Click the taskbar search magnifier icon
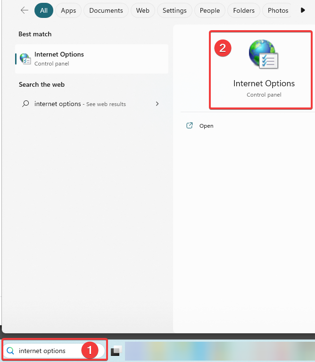The width and height of the screenshot is (315, 362). pyautogui.click(x=10, y=351)
